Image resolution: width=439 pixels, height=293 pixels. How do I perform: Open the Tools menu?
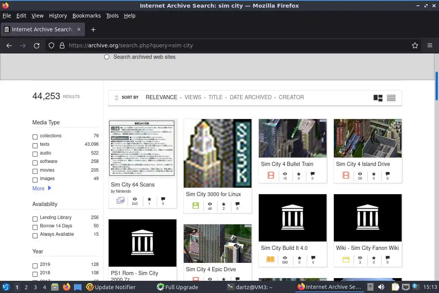112,16
